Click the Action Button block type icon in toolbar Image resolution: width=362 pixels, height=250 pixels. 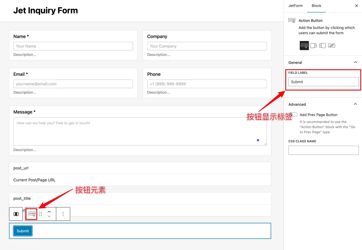click(x=32, y=214)
